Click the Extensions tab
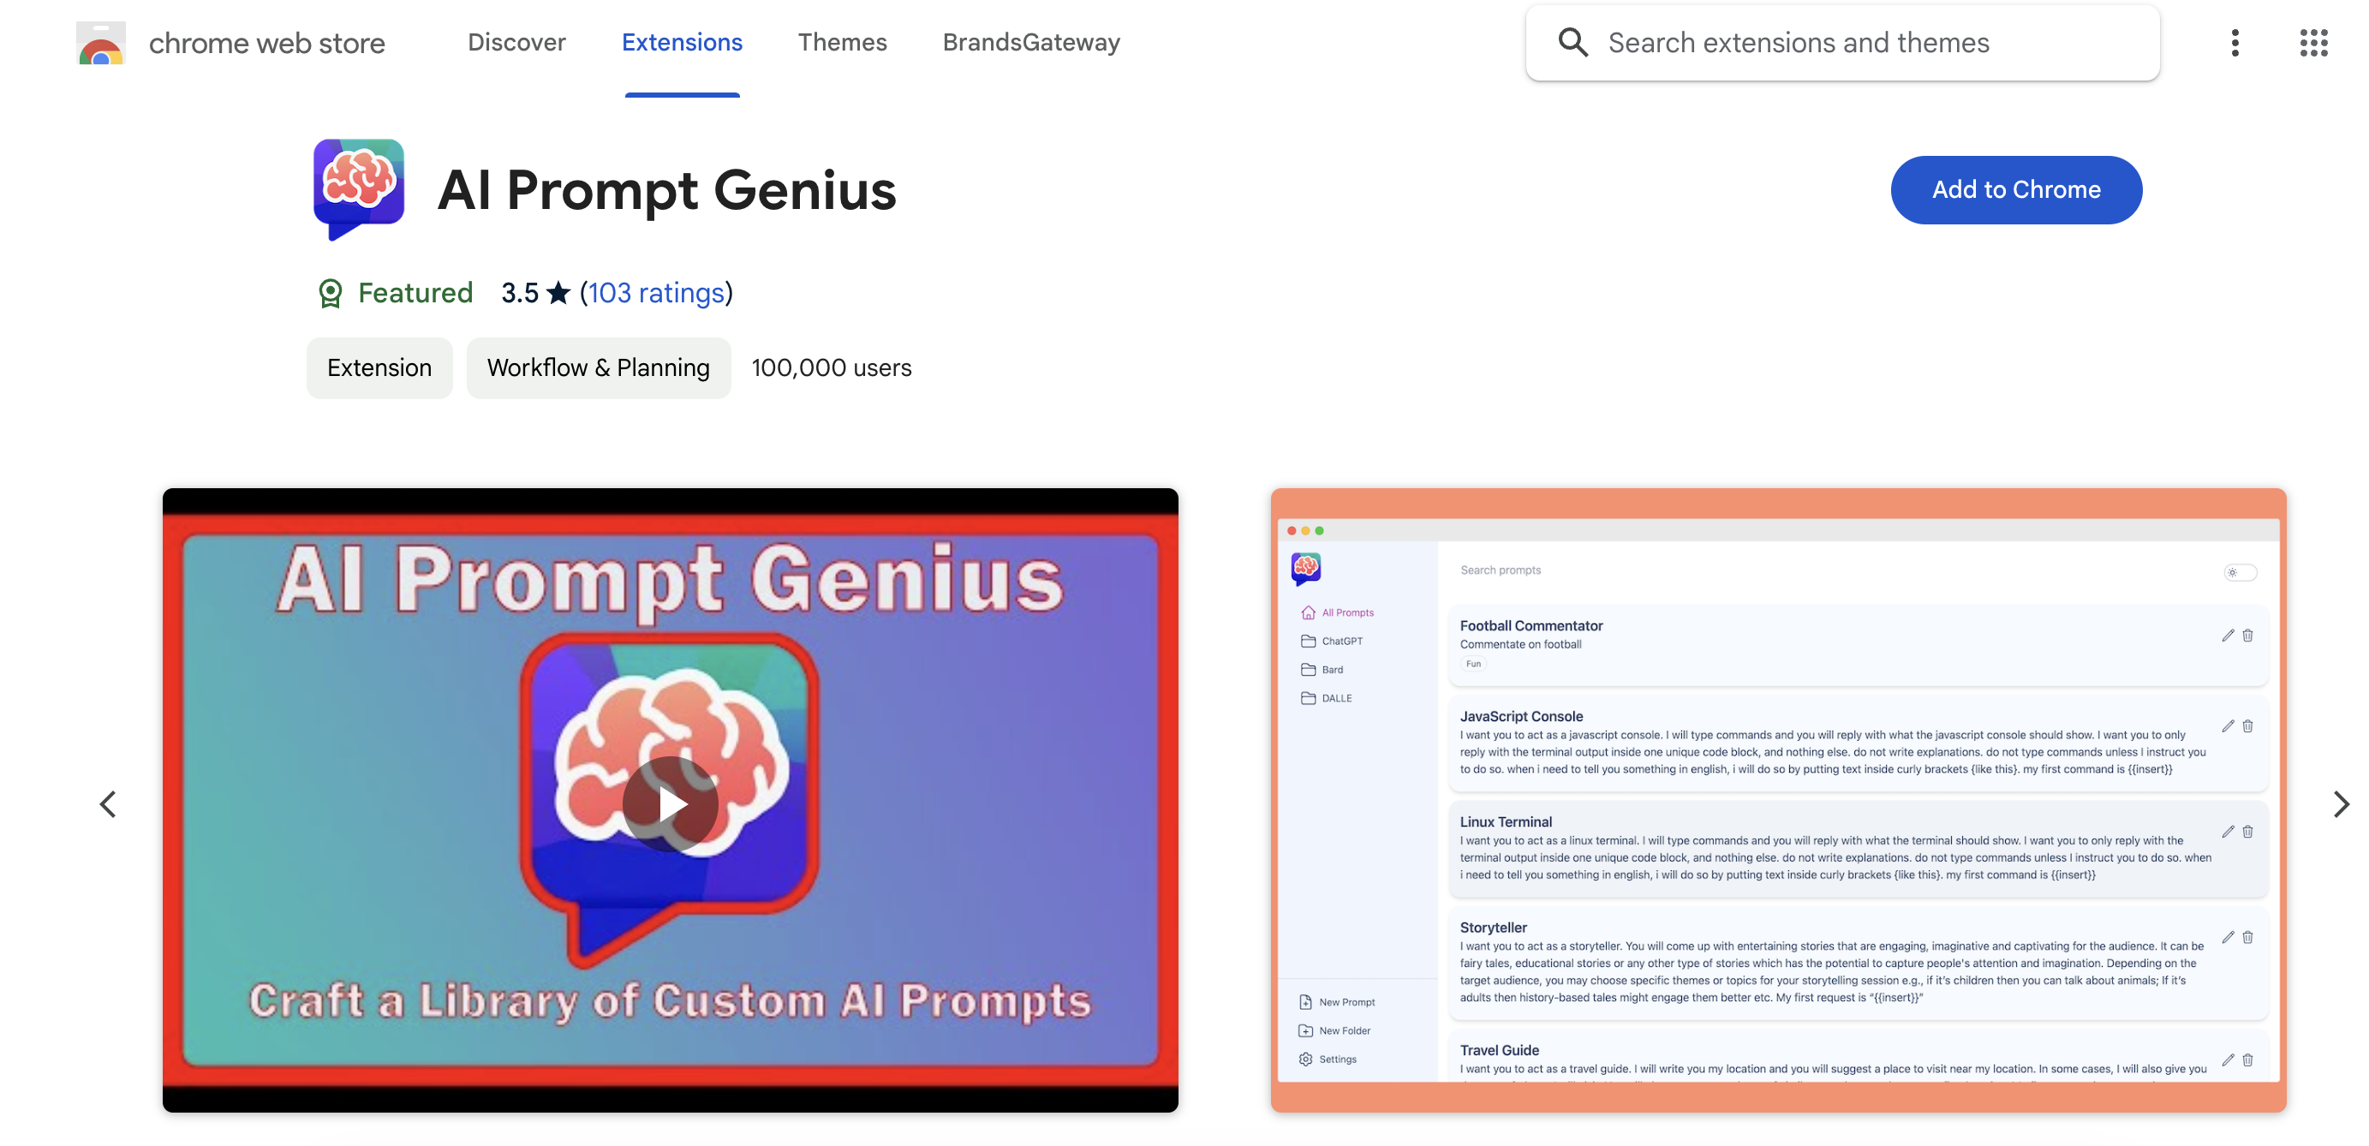 tap(682, 42)
